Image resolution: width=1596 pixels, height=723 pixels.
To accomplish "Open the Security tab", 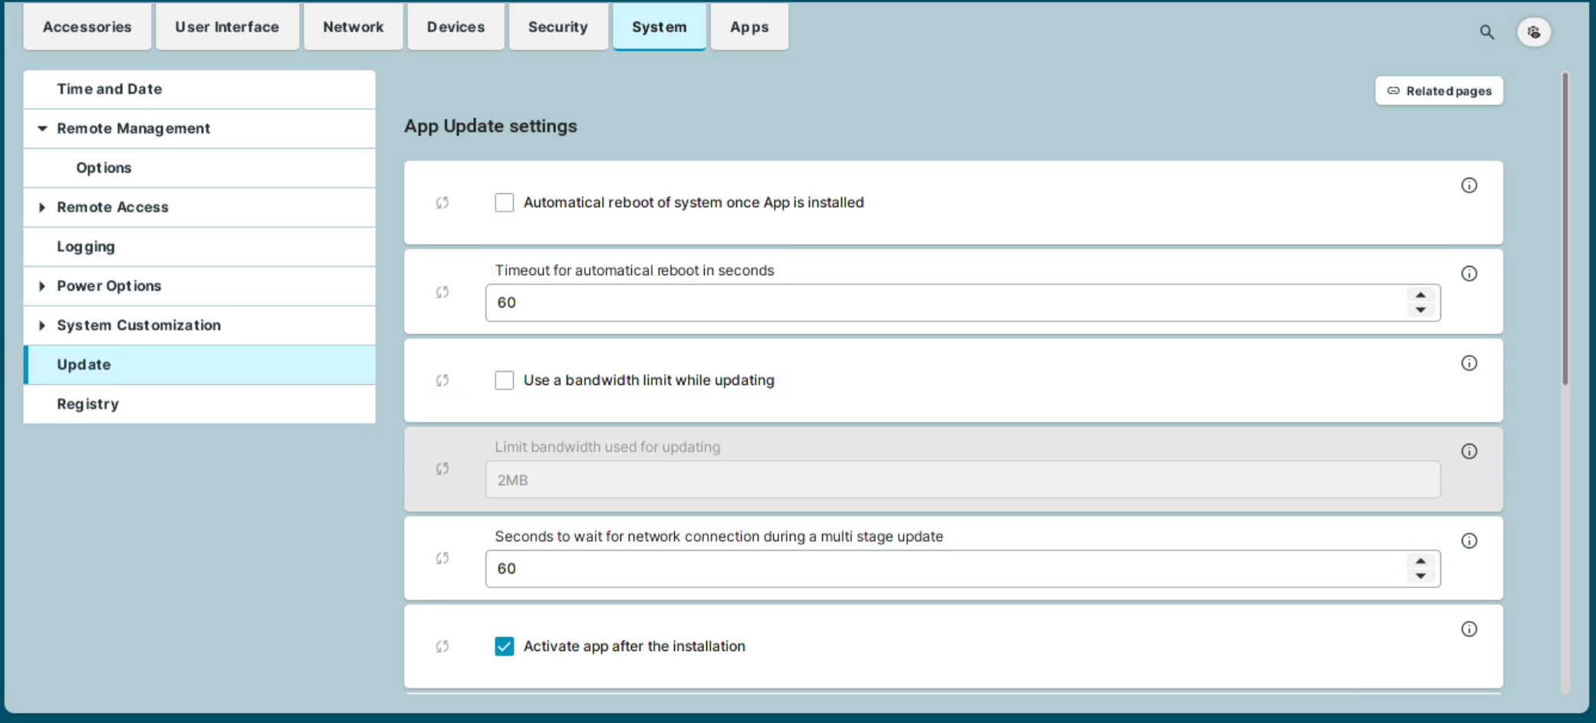I will point(558,27).
